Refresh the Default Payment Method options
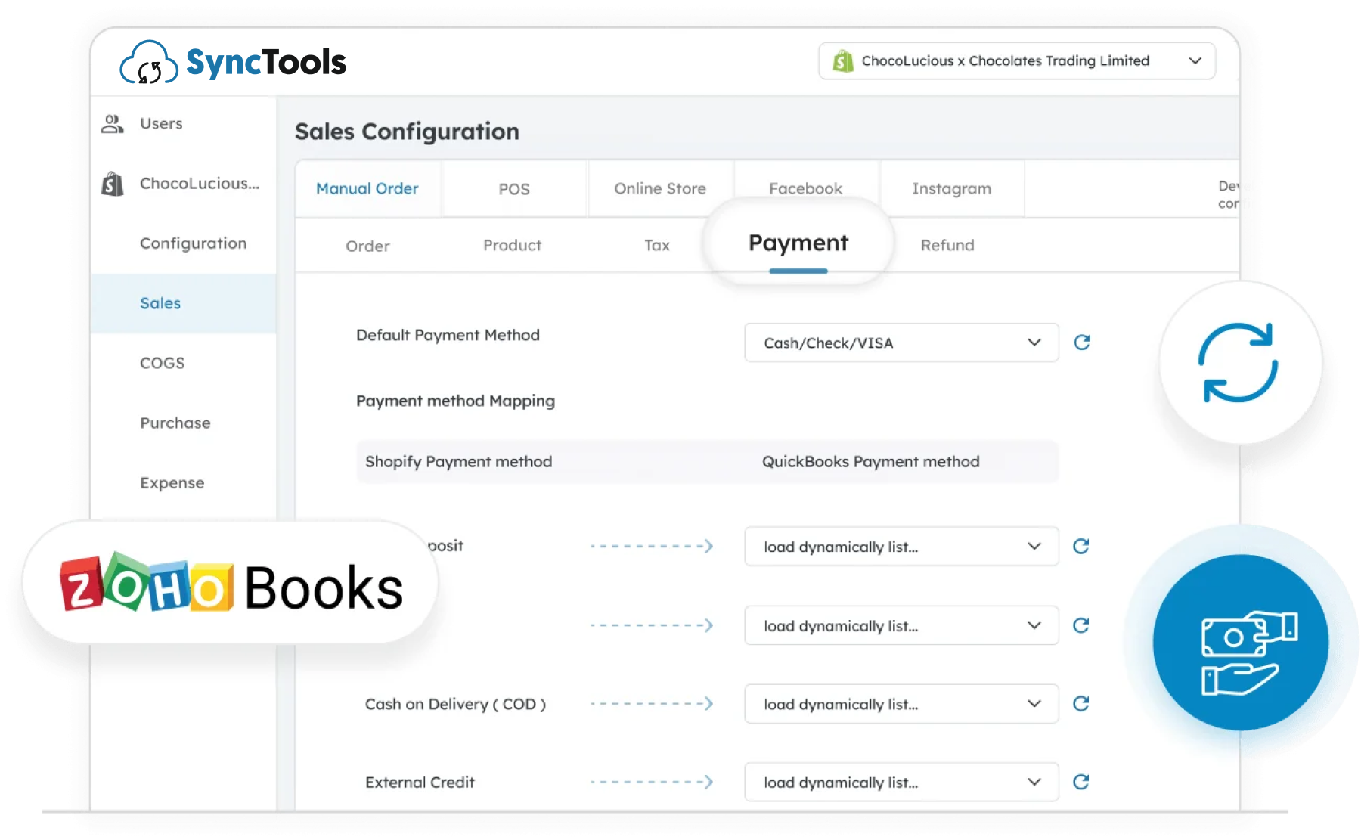Image resolution: width=1361 pixels, height=840 pixels. [x=1081, y=342]
